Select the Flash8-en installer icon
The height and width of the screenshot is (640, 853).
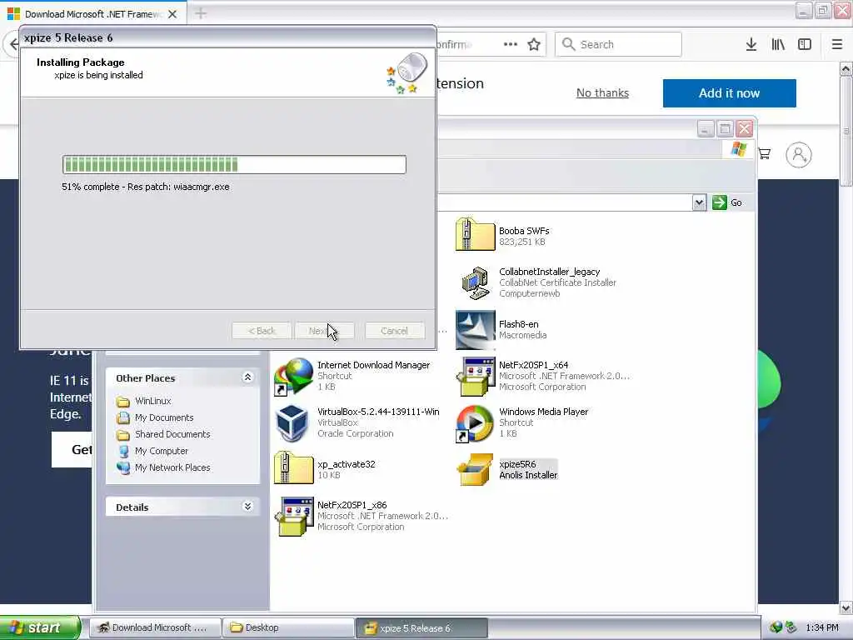click(475, 330)
